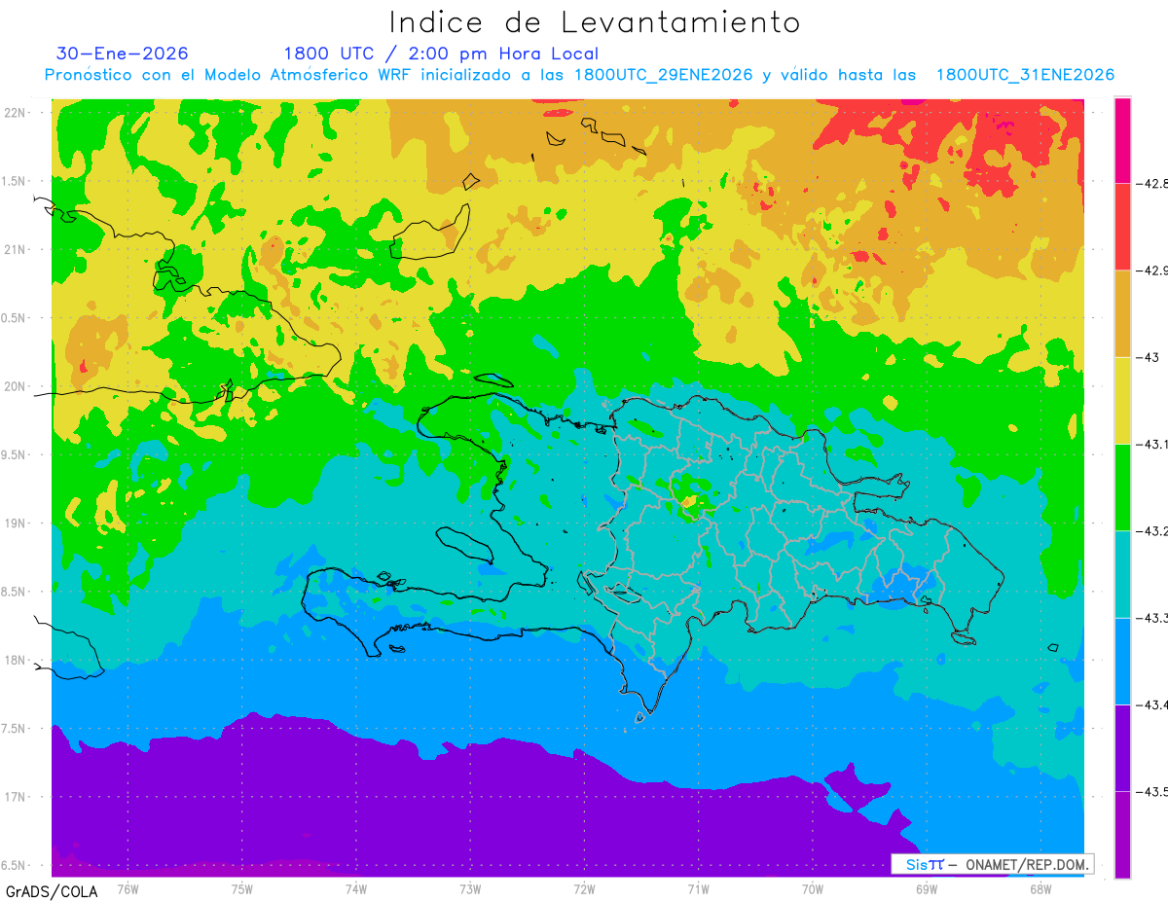1168x902 pixels.
Task: Click the '70W' longitude axis label
Action: pyautogui.click(x=813, y=888)
